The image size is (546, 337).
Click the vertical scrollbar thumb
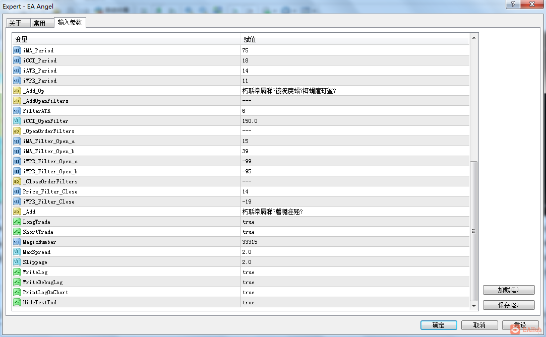(473, 231)
